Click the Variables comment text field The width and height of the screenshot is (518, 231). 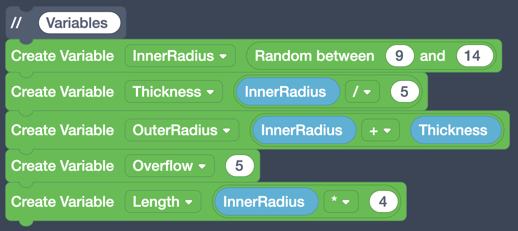[80, 23]
